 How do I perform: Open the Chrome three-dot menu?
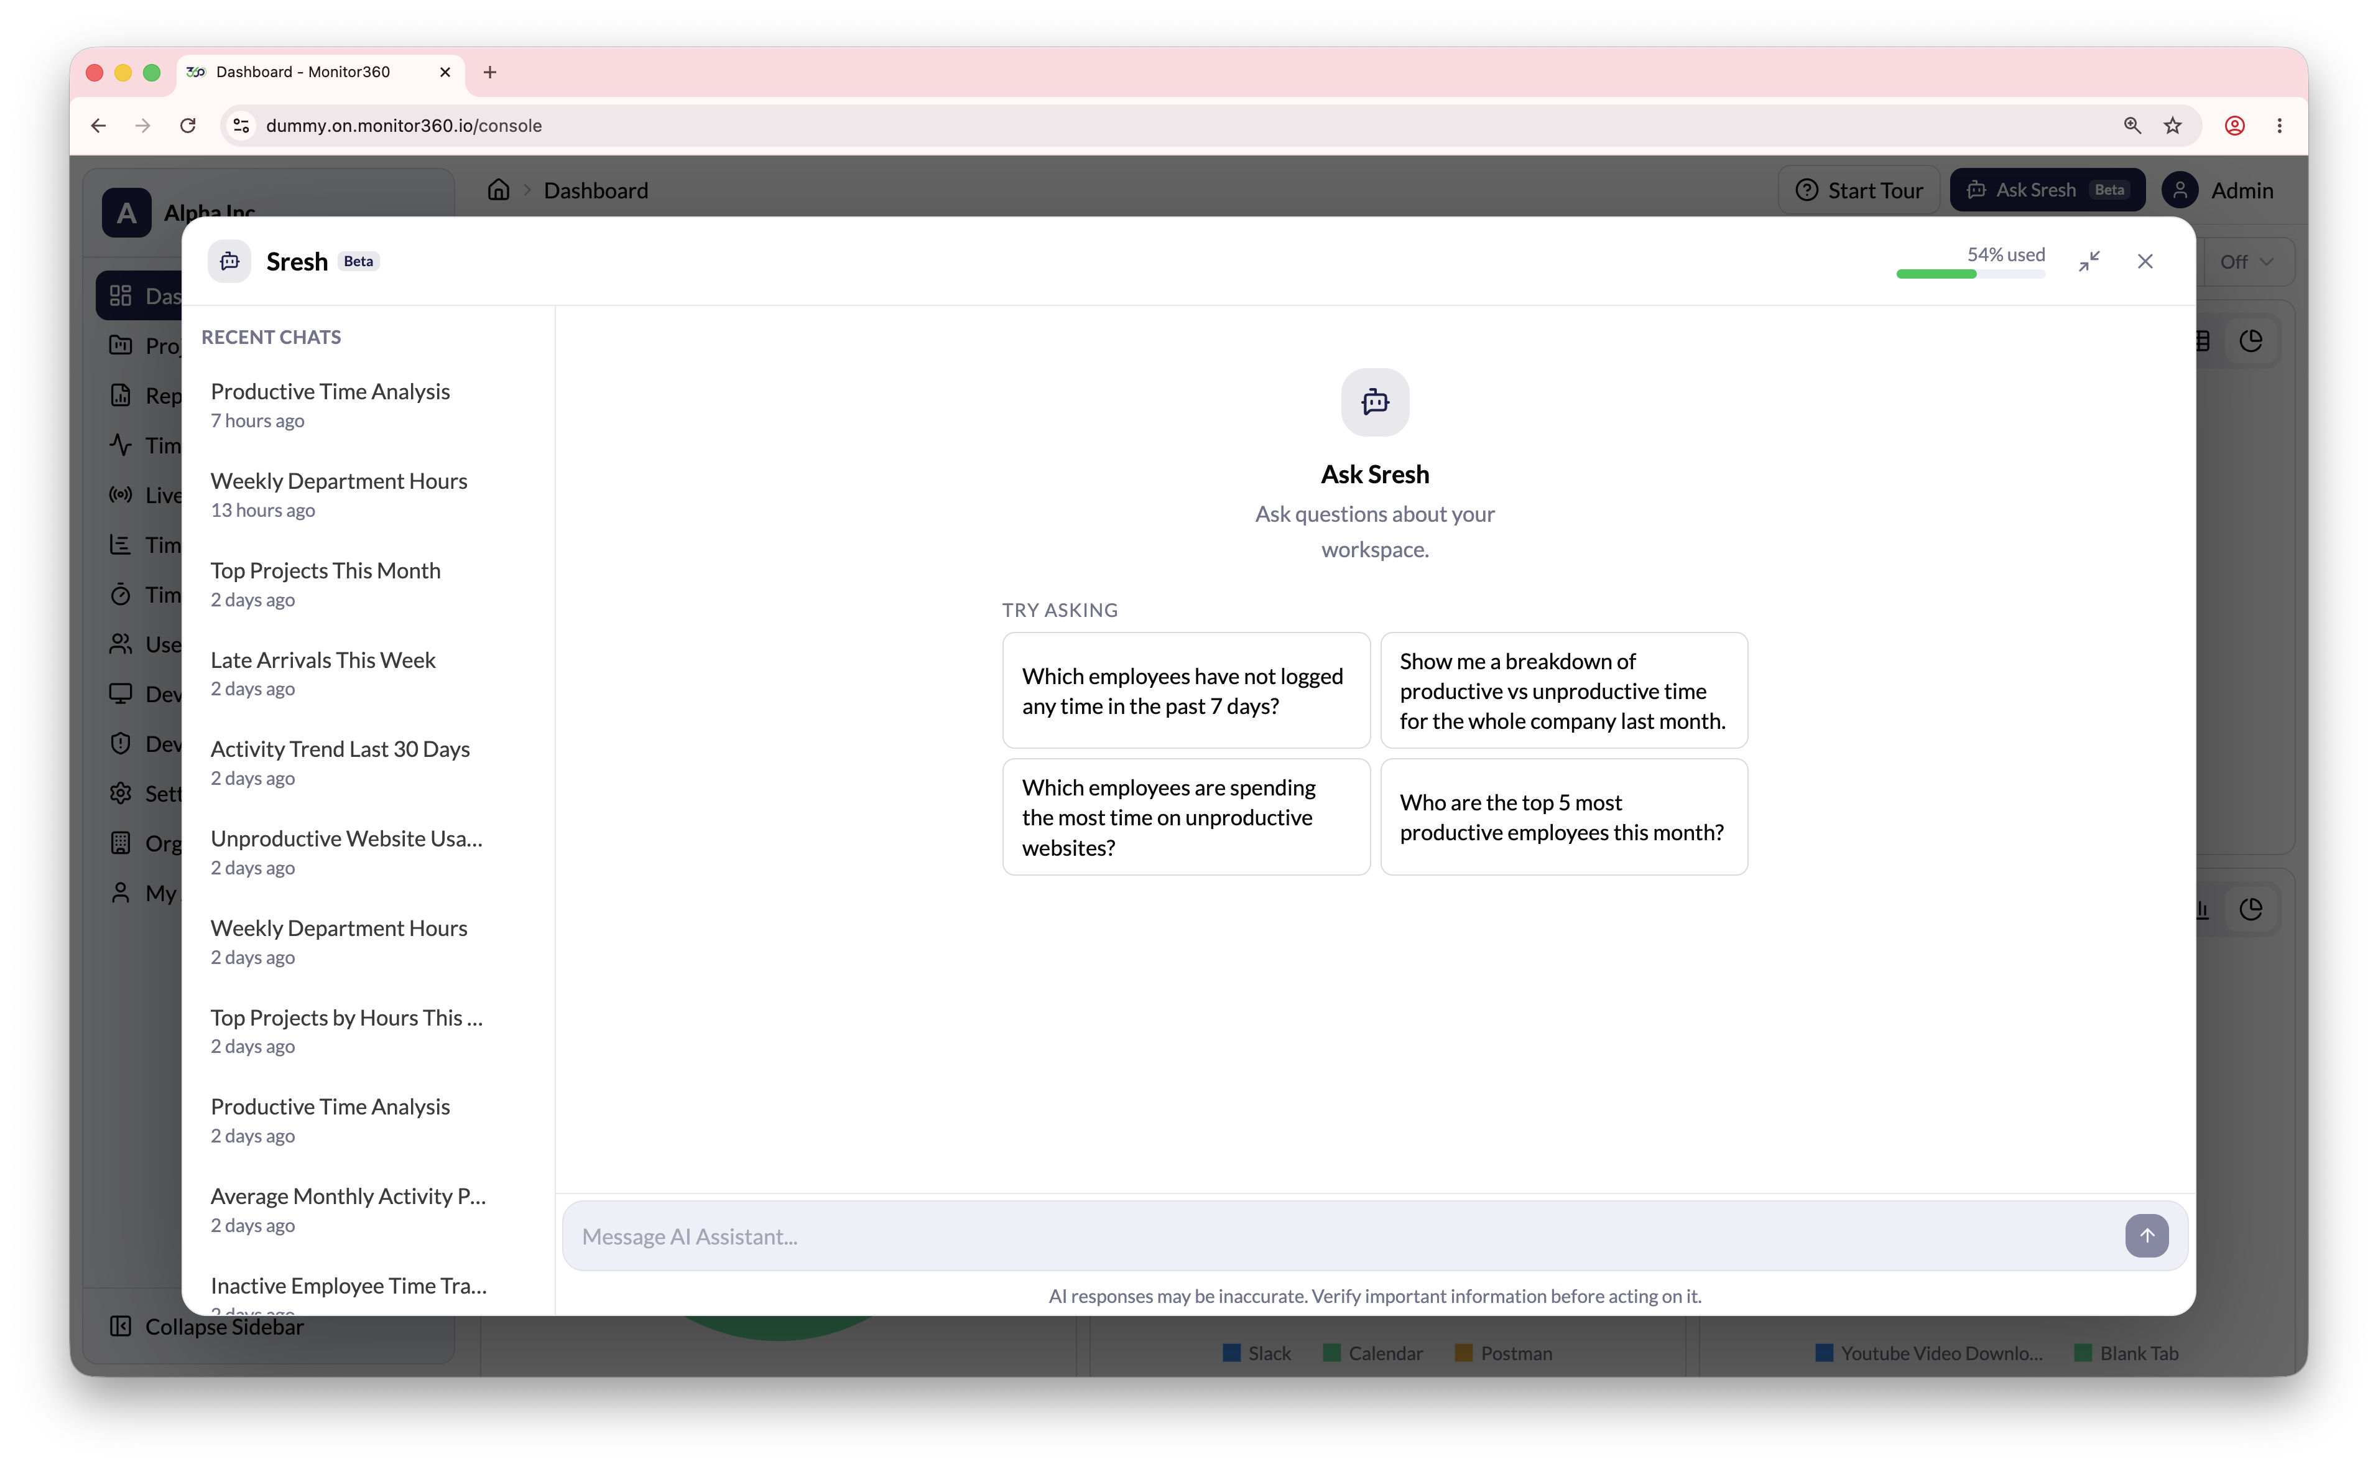(x=2279, y=126)
